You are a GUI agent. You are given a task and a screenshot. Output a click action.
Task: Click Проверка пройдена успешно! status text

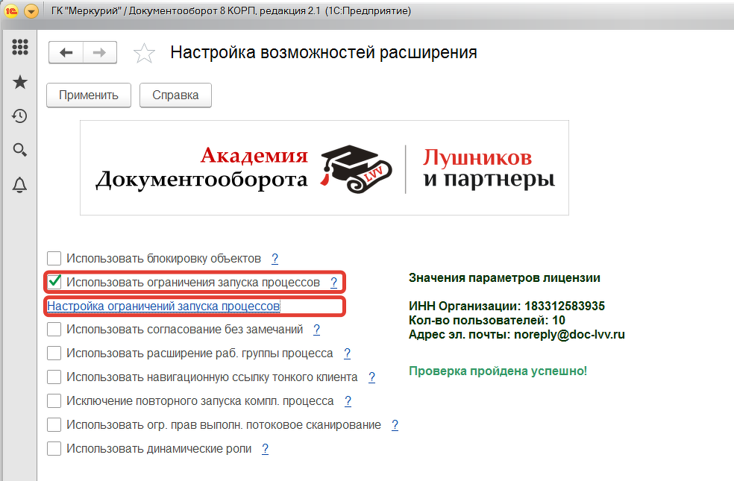tap(498, 371)
